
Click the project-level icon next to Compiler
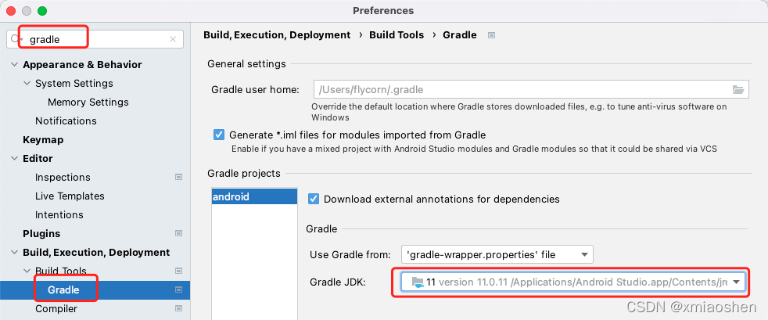click(x=179, y=309)
